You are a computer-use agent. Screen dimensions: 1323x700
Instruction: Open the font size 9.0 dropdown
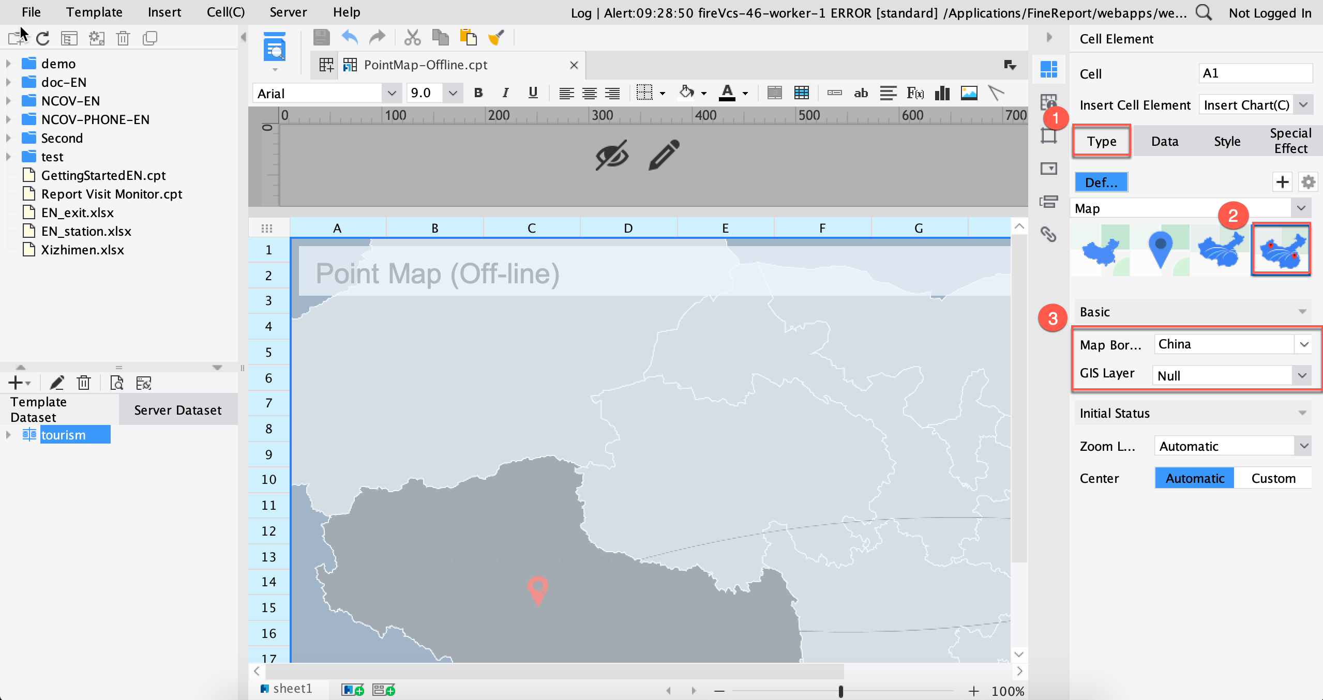pos(453,93)
